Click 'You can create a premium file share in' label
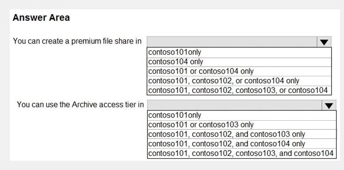The image size is (344, 170). click(77, 41)
